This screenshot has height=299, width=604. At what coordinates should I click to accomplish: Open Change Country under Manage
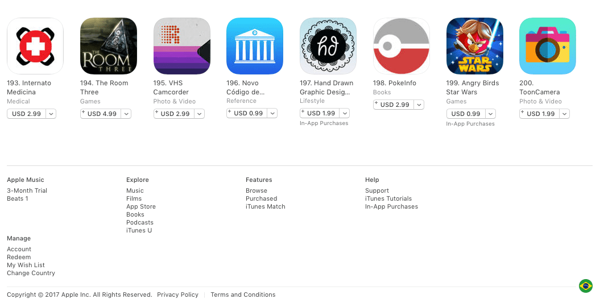pyautogui.click(x=31, y=273)
